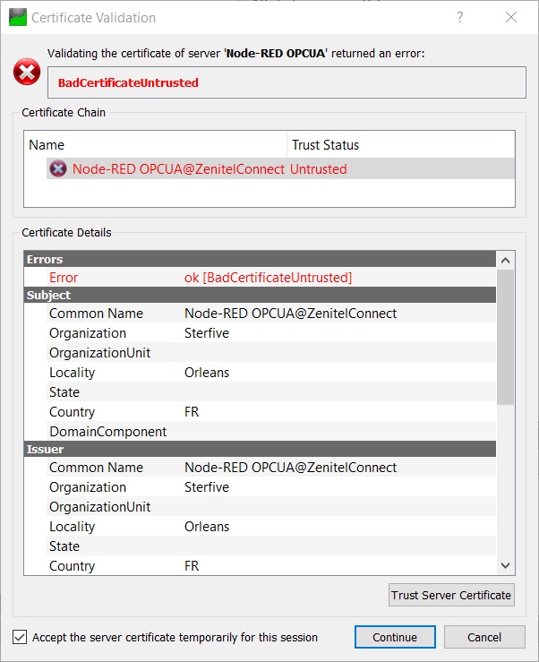Image resolution: width=539 pixels, height=662 pixels.
Task: Click scroll down arrow in Certificate Details
Action: 505,565
